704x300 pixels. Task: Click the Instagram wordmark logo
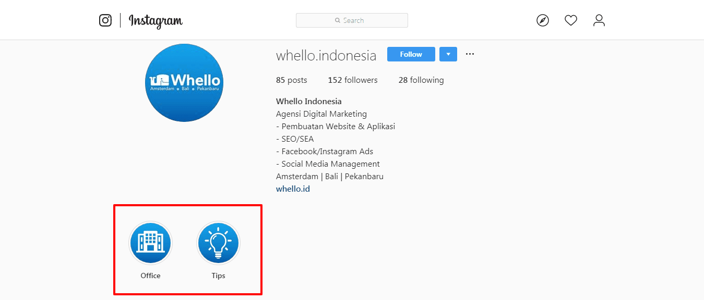(x=156, y=21)
